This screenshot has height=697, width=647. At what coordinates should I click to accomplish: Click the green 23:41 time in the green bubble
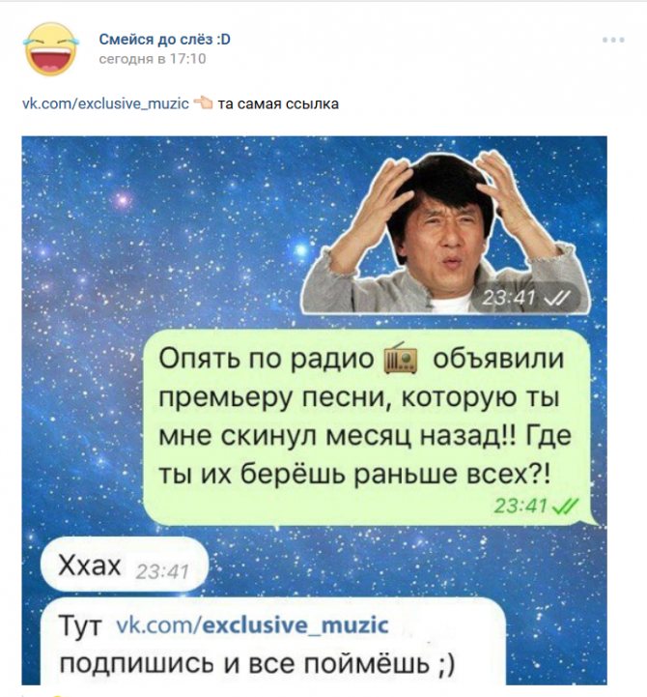pyautogui.click(x=520, y=506)
